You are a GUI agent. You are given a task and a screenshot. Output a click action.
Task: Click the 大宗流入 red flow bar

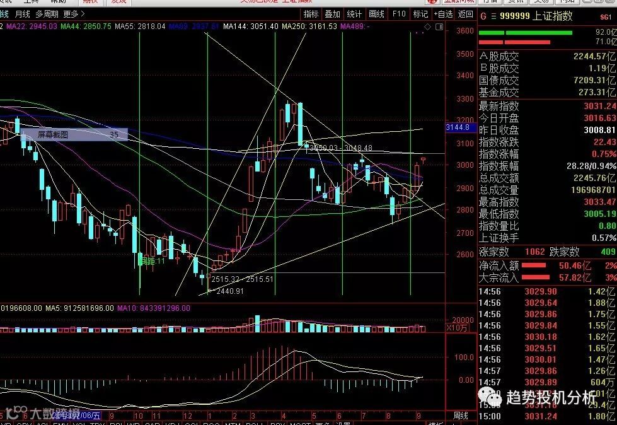point(536,277)
